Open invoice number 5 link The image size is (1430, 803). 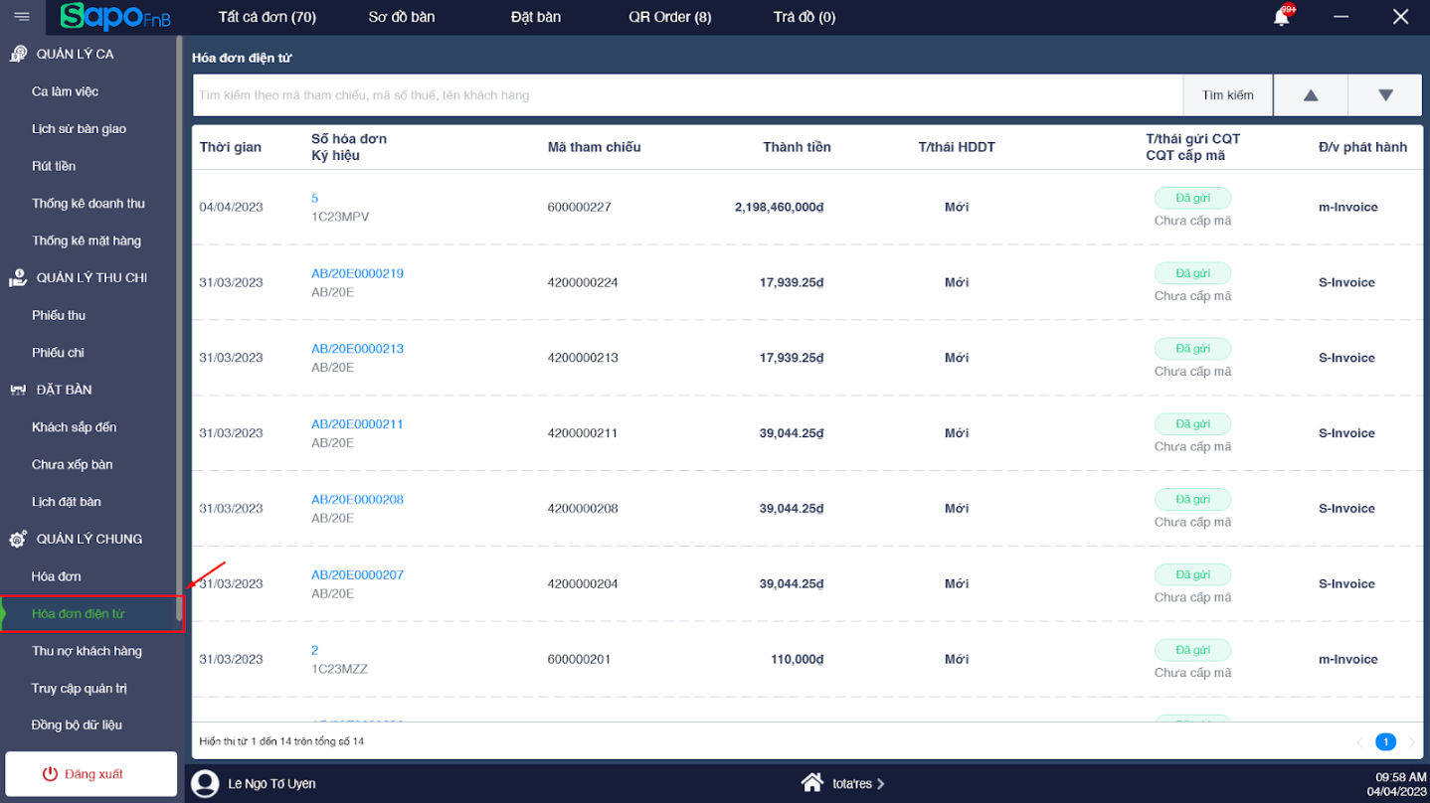point(315,198)
